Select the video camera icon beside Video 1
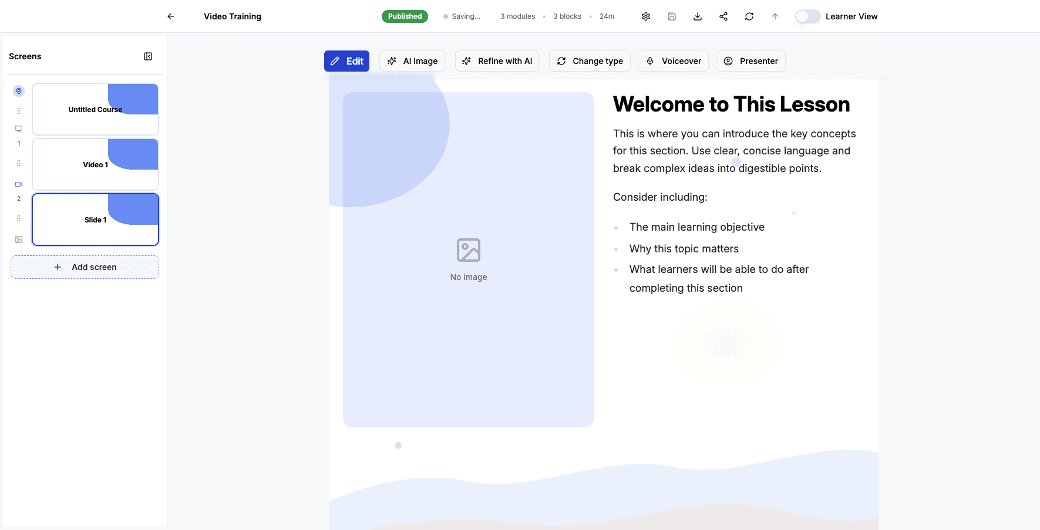This screenshot has width=1040, height=530. click(18, 184)
